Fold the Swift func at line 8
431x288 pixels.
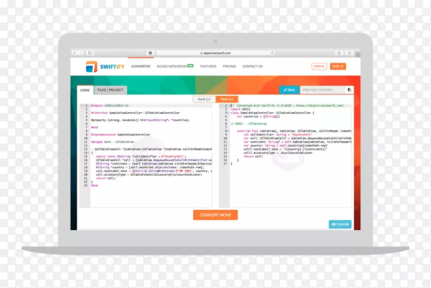tap(228, 131)
